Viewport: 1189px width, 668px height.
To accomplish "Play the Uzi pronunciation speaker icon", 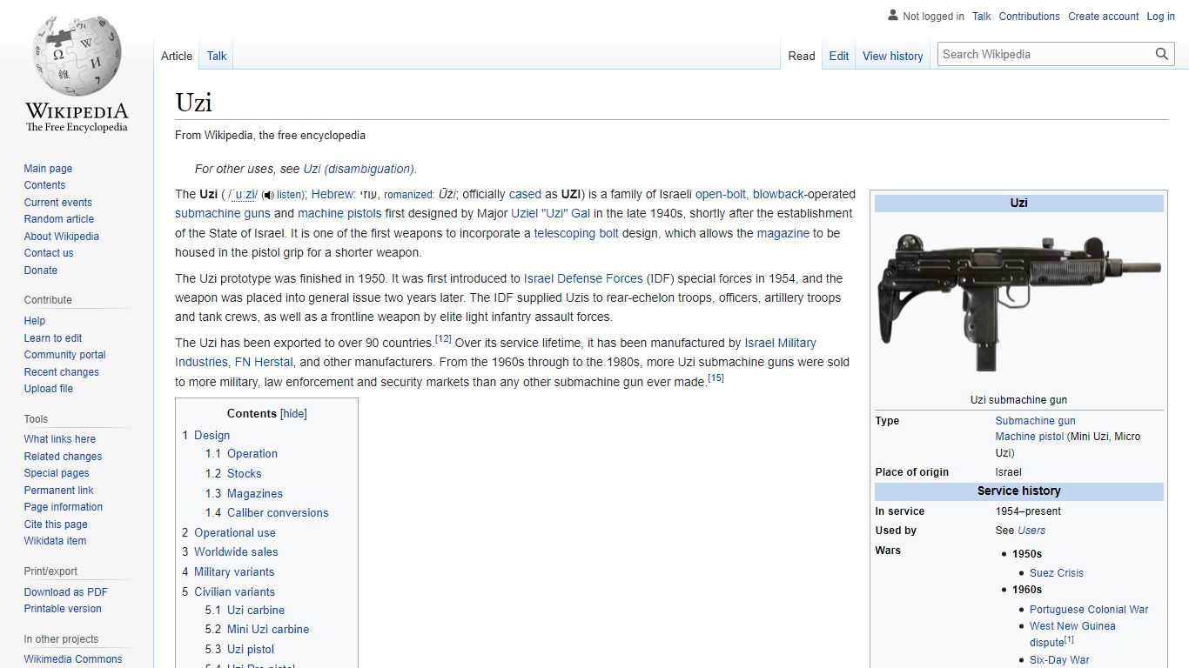I will (268, 195).
